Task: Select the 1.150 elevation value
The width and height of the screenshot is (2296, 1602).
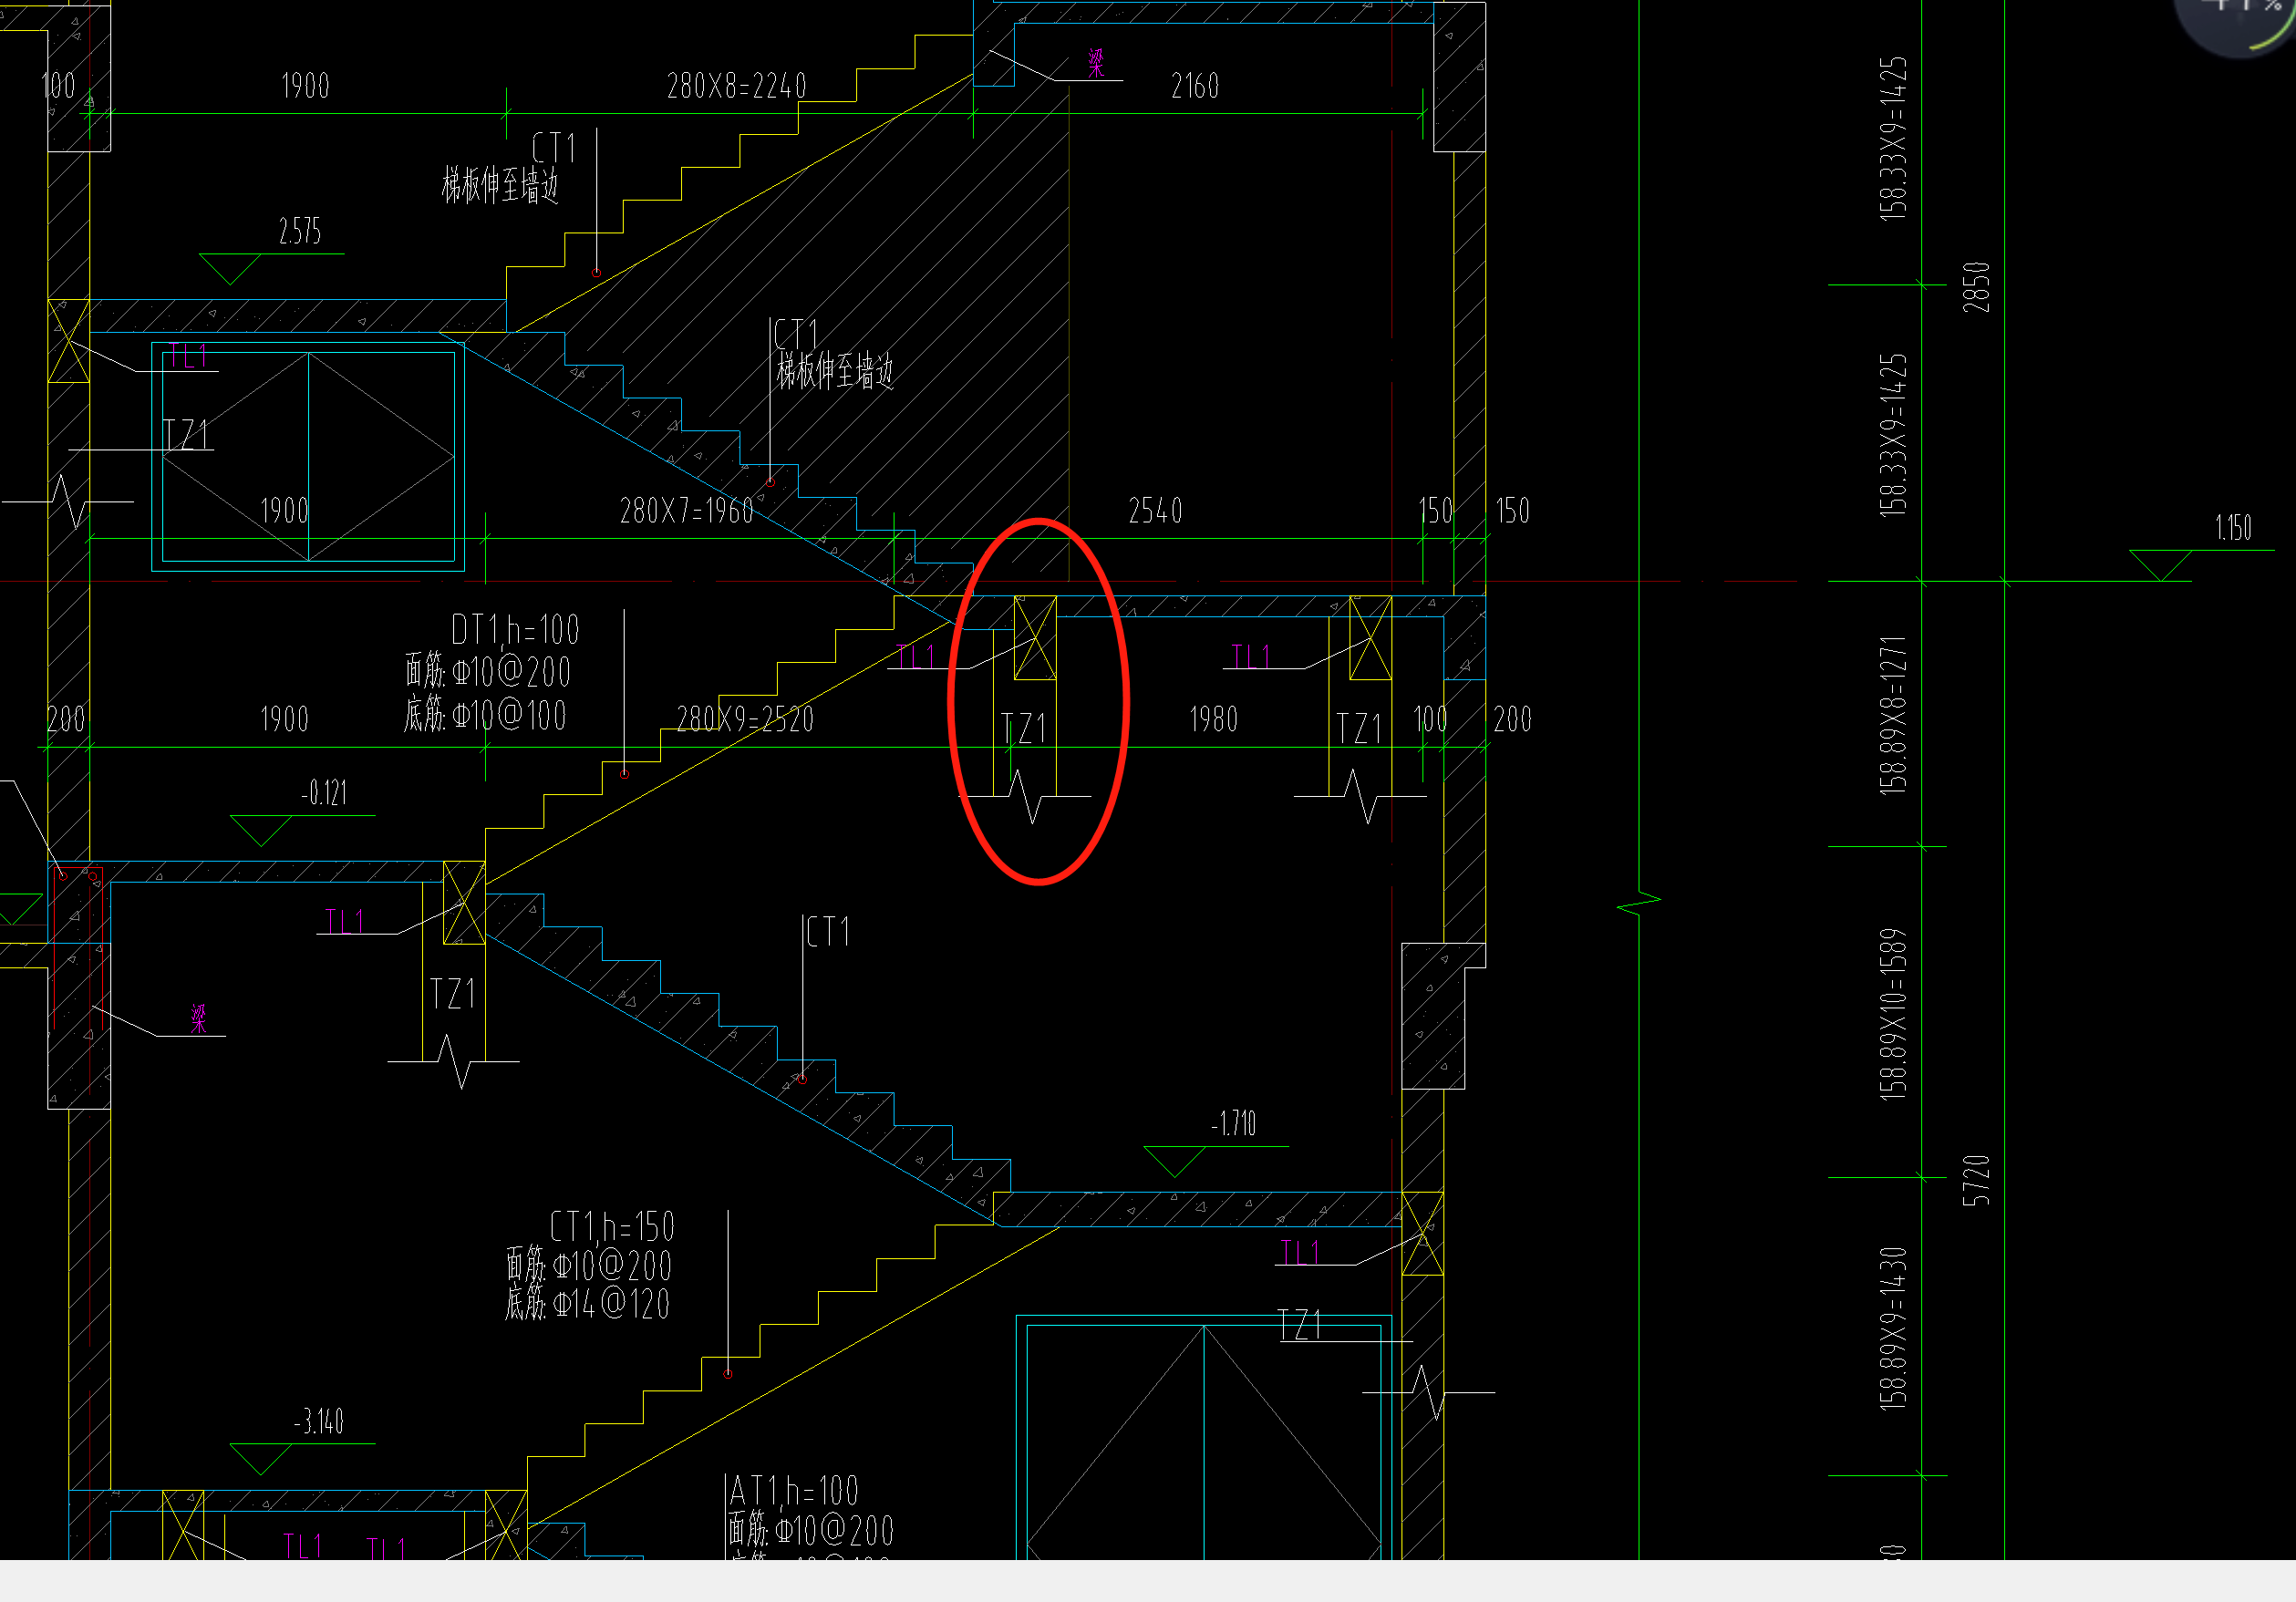Action: (2233, 528)
